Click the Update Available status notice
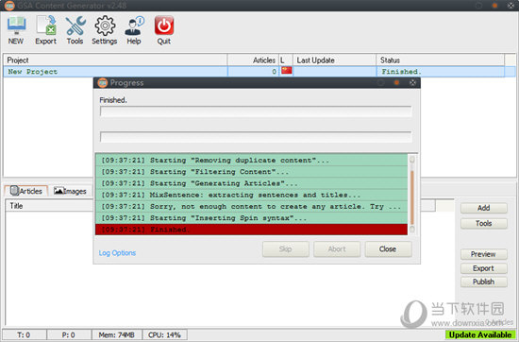519x342 pixels. click(480, 335)
